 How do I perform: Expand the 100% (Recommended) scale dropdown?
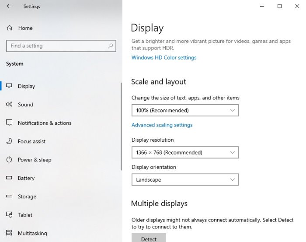click(185, 110)
